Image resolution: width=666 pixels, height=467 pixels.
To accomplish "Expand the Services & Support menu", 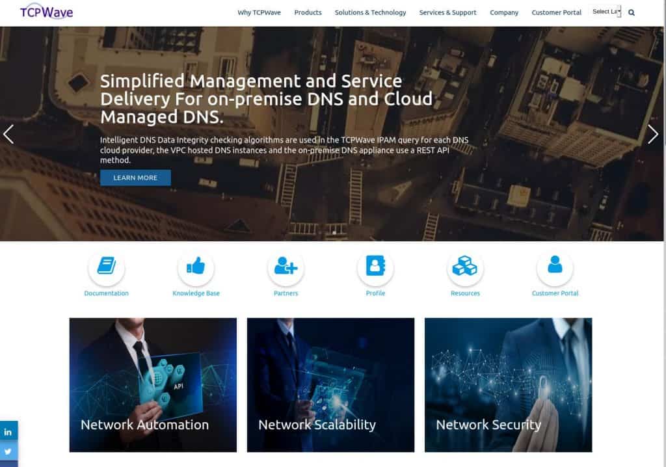I will pos(447,12).
